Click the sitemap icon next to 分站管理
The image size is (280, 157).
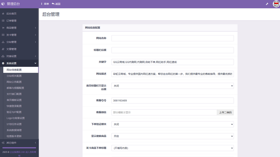[x=3, y=42]
